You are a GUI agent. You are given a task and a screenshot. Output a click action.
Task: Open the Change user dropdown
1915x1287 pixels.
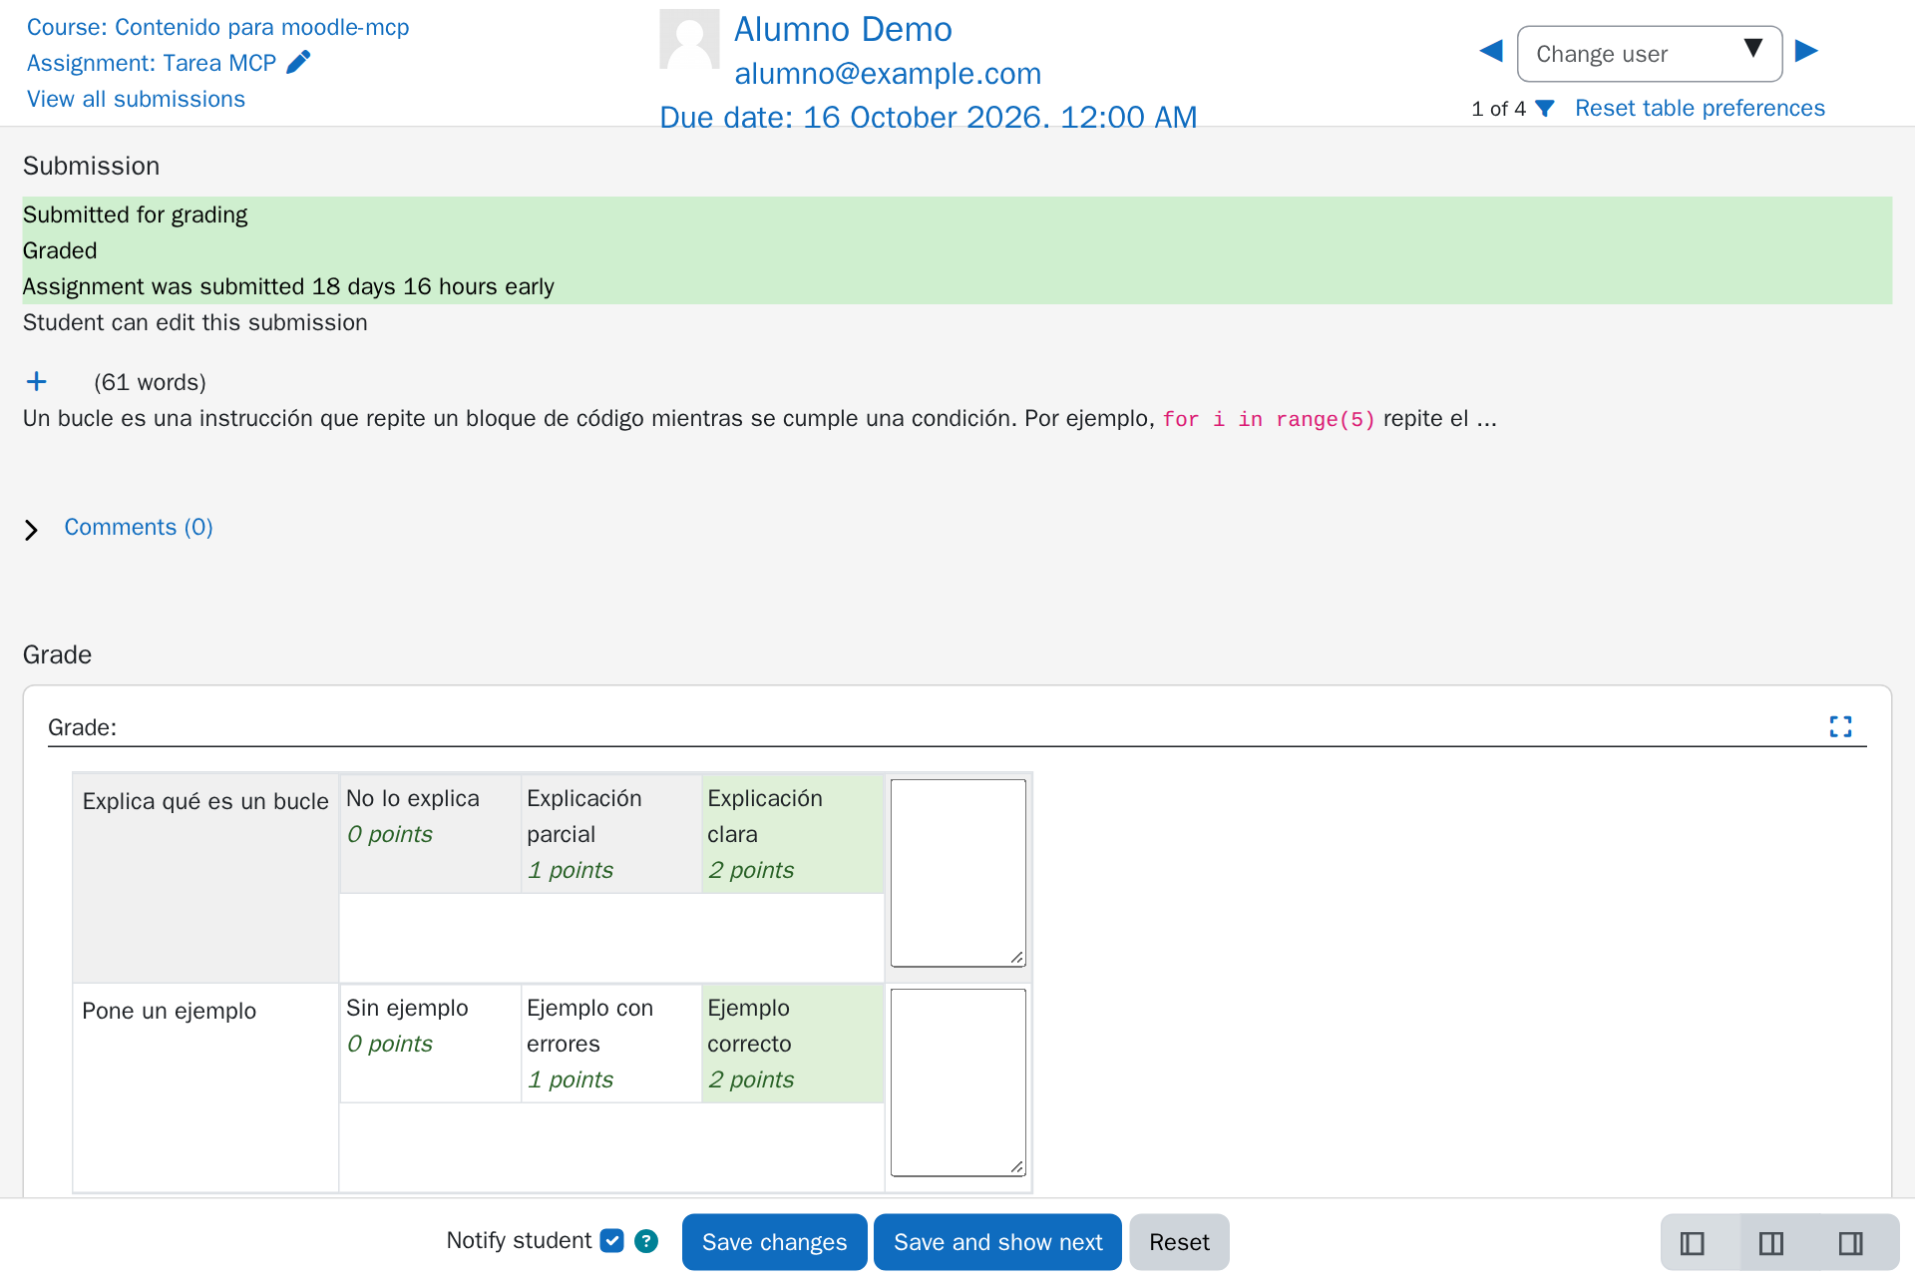pos(1650,54)
